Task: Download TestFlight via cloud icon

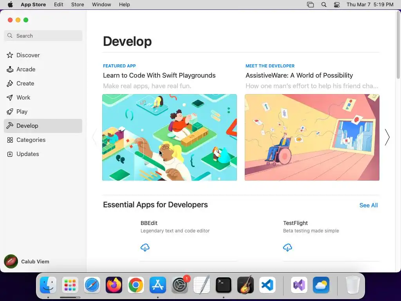Action: tap(287, 248)
